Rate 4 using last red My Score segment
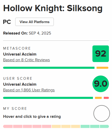This screenshot has width=112, height=129. pyautogui.click(x=47, y=126)
